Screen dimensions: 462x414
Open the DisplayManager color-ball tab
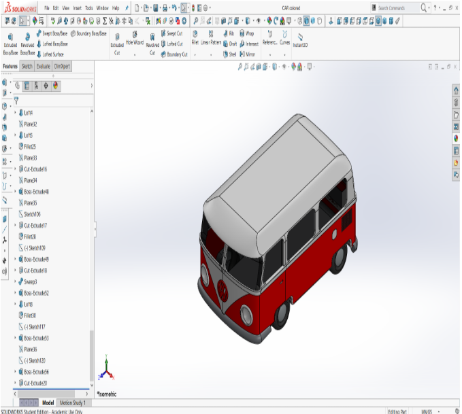tap(55, 86)
